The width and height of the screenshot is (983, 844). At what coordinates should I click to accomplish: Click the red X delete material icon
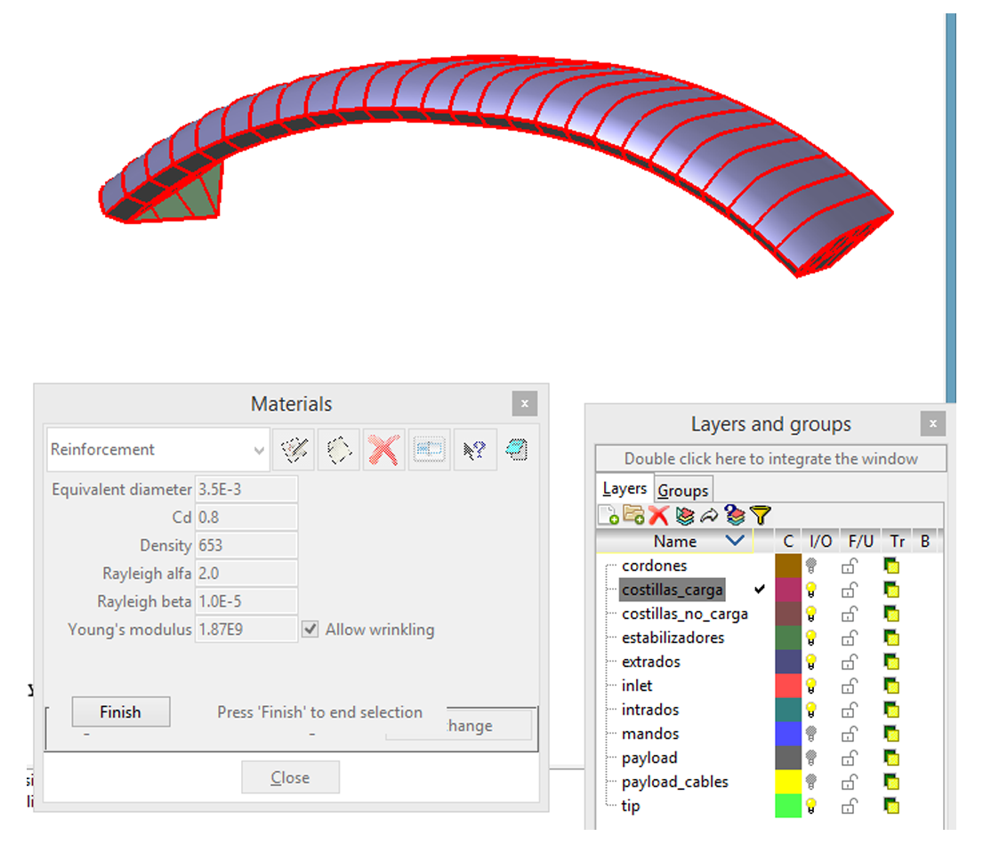[383, 450]
